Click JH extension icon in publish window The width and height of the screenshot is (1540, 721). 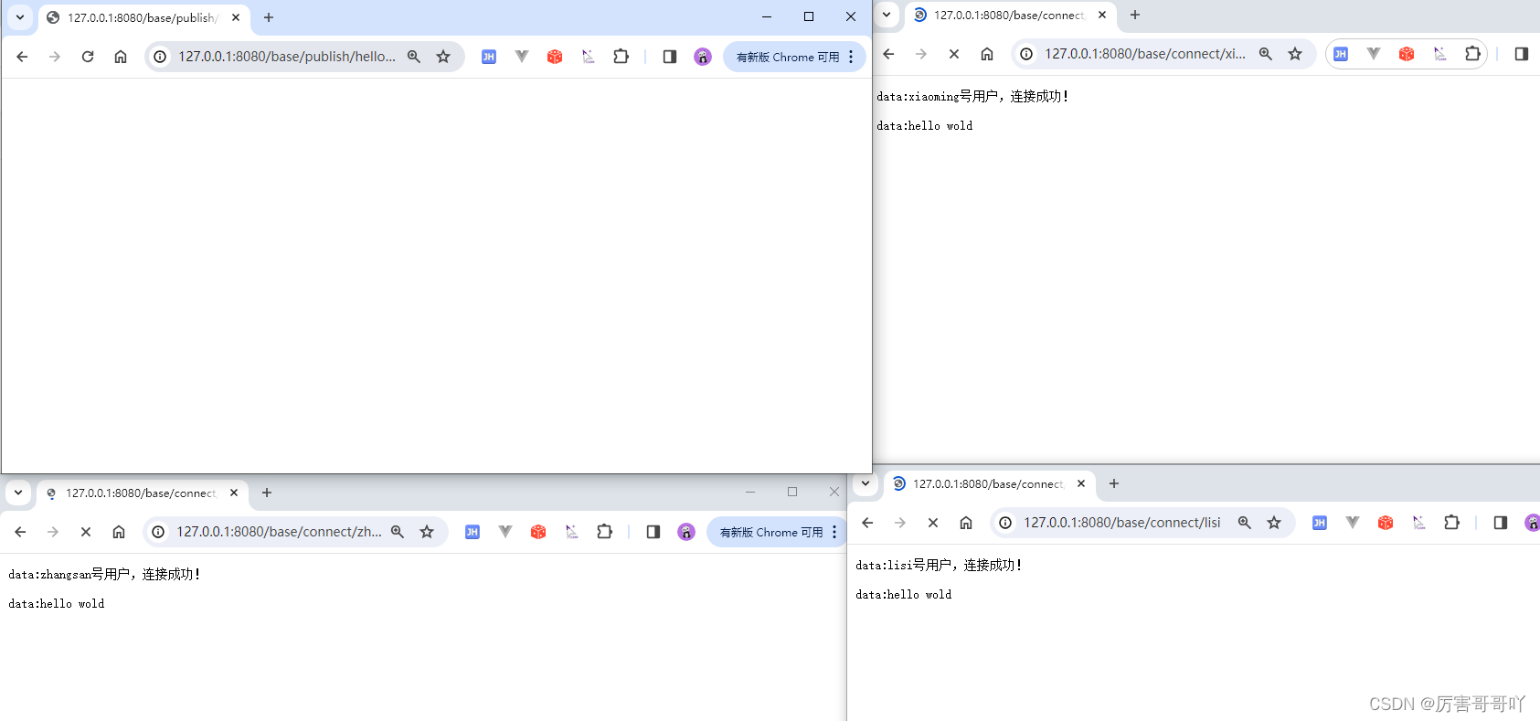[x=489, y=57]
